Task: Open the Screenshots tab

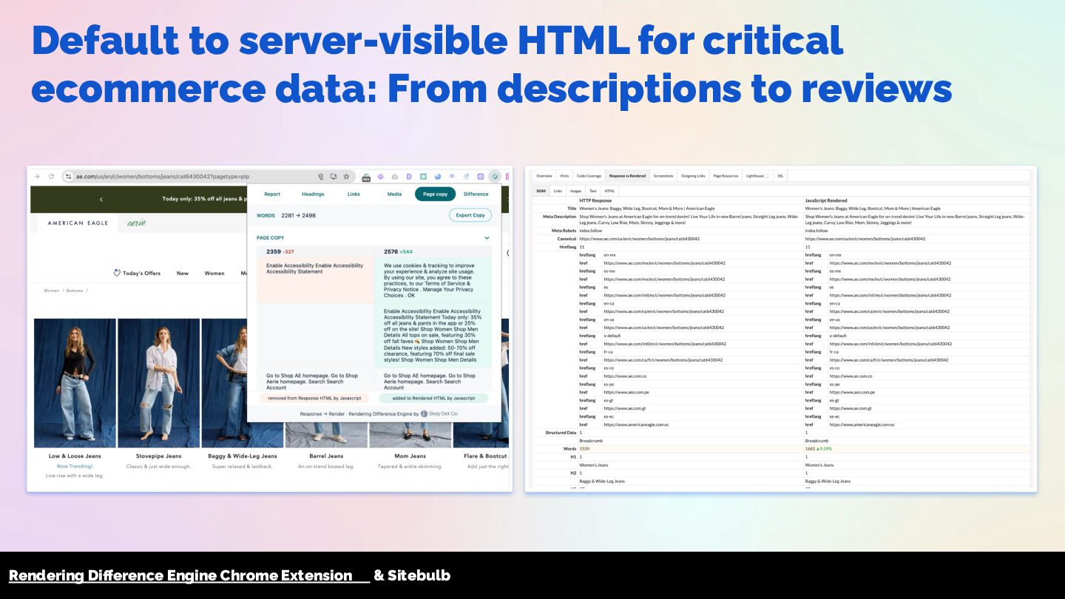Action: point(663,176)
